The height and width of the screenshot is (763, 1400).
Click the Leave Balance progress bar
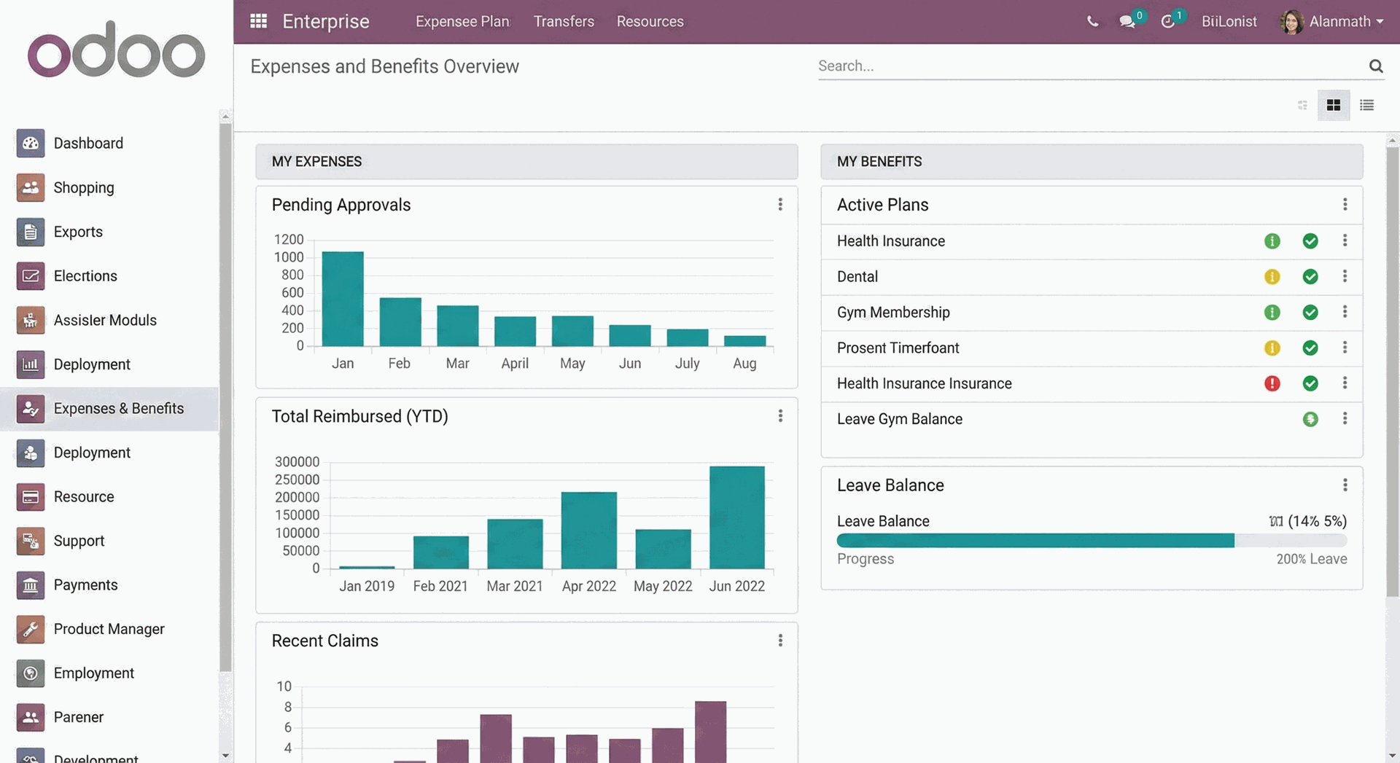pos(1091,541)
